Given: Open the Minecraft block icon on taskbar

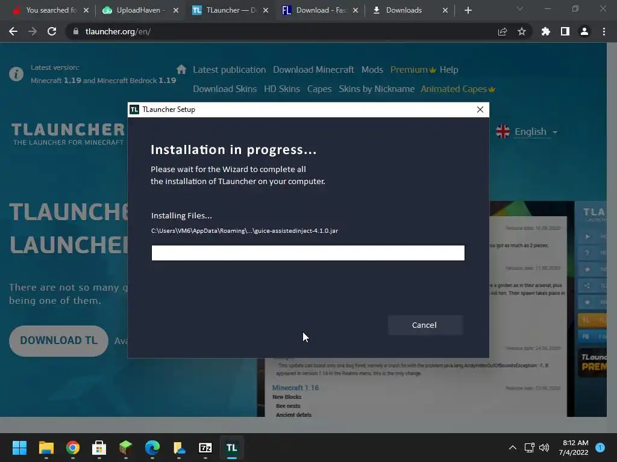Looking at the screenshot, I should pyautogui.click(x=125, y=448).
